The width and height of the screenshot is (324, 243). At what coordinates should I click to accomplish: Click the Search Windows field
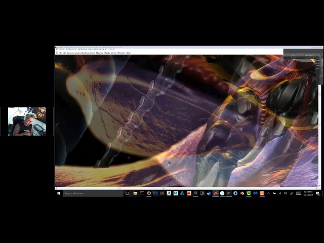93,193
